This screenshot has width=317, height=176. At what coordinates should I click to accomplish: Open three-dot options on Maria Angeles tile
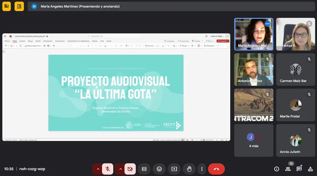(x=267, y=24)
